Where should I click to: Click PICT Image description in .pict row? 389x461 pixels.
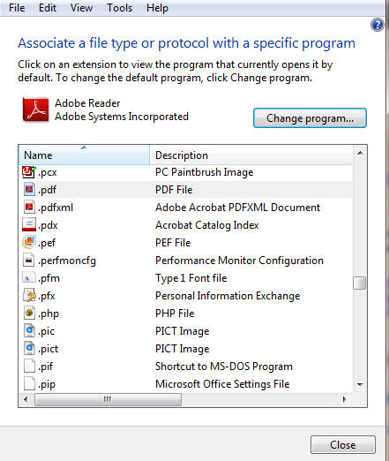pyautogui.click(x=183, y=349)
